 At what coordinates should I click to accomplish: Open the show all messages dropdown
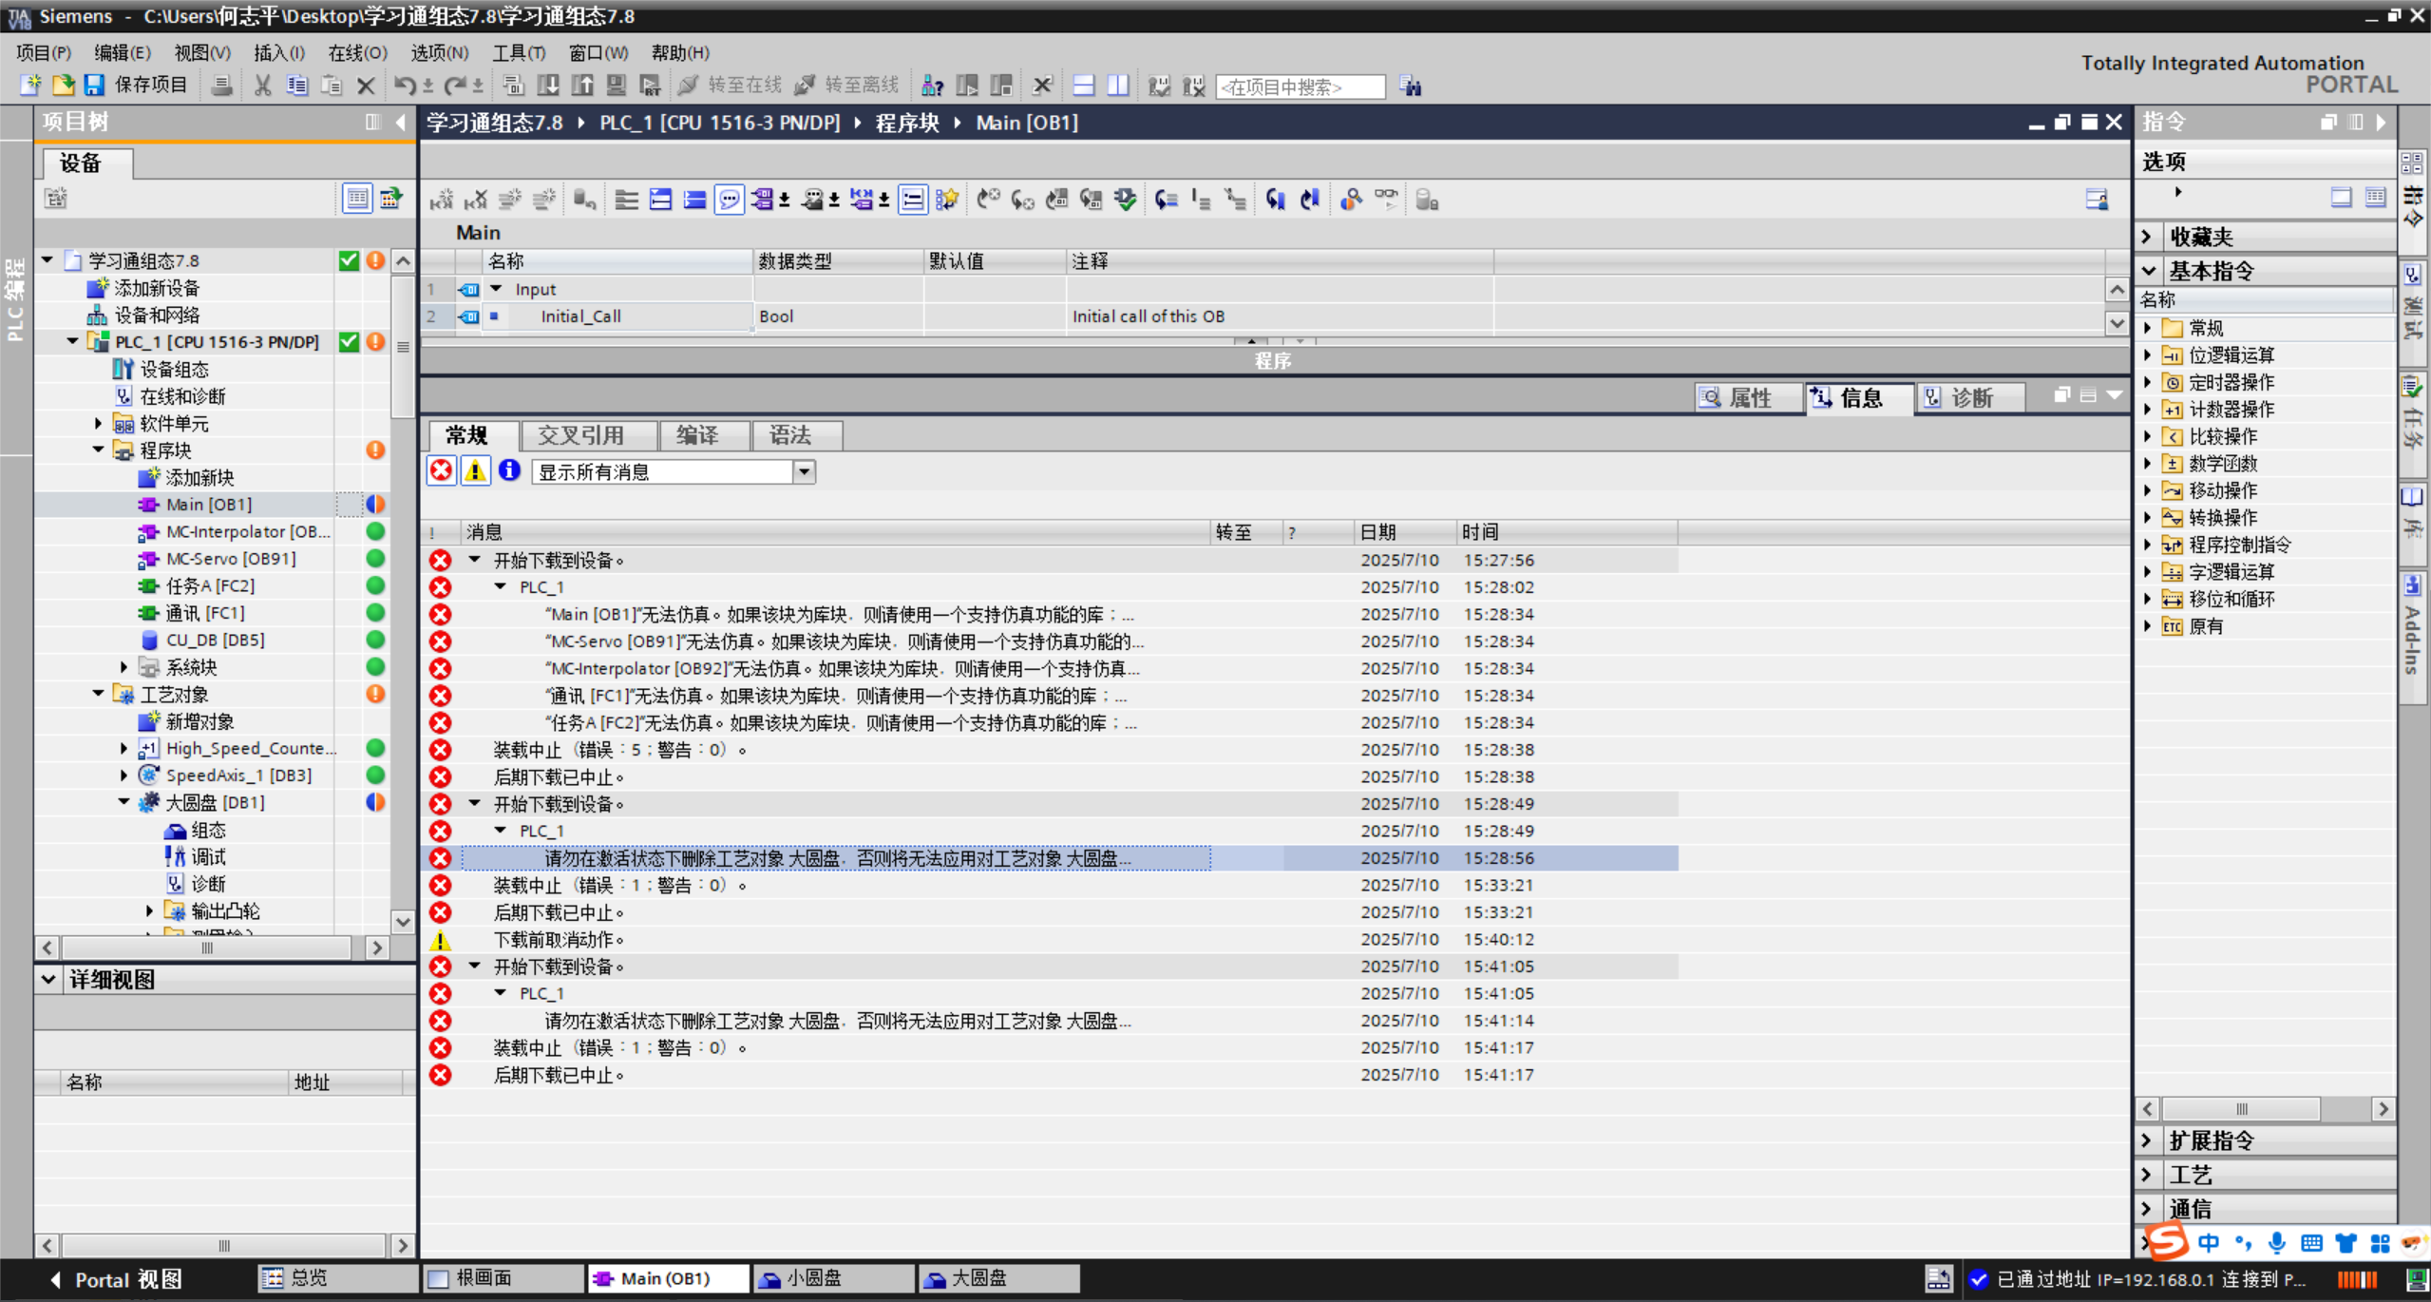click(x=804, y=471)
